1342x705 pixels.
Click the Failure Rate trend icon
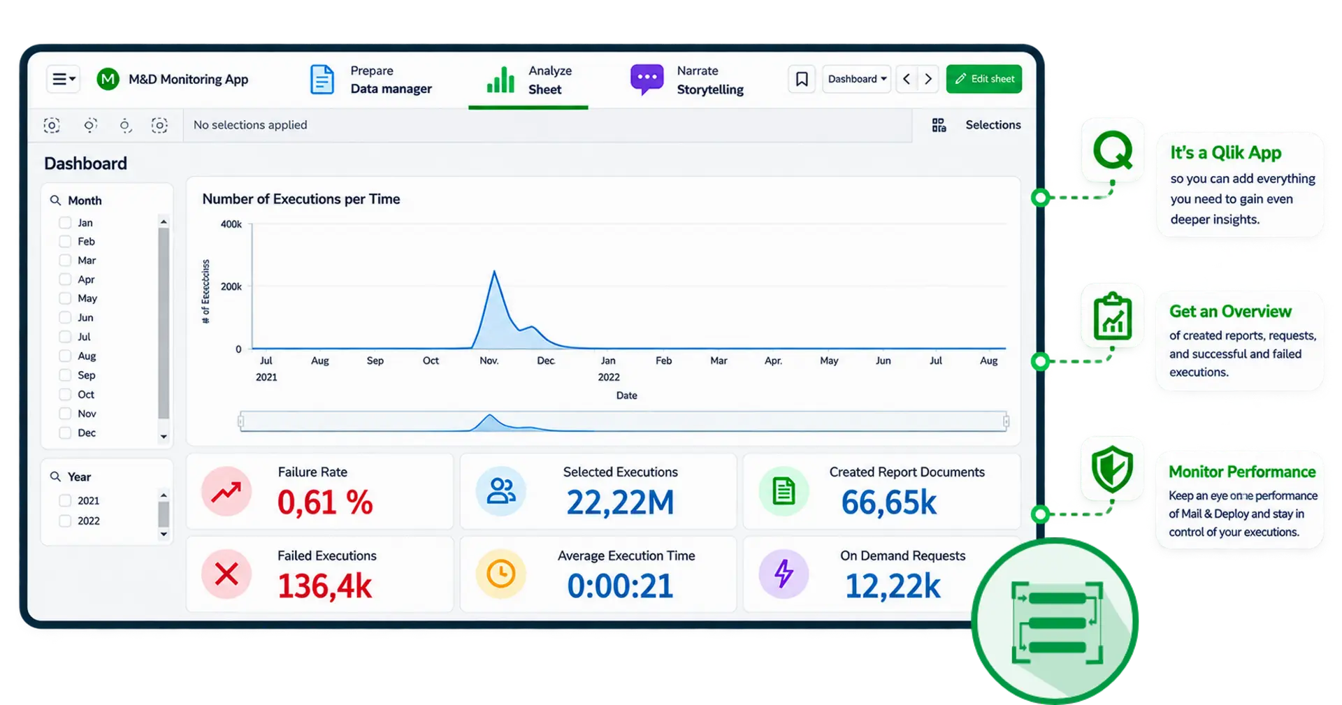point(226,492)
